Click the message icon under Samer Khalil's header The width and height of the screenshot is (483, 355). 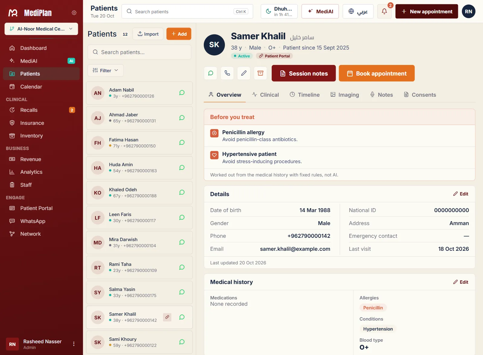click(x=211, y=73)
